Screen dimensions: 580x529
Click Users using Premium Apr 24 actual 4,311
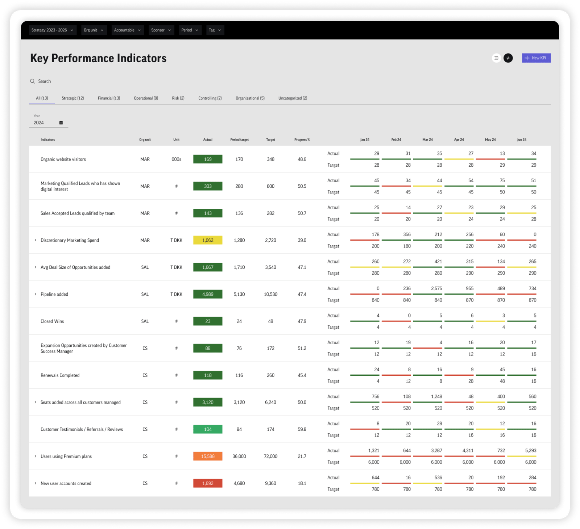click(x=468, y=451)
